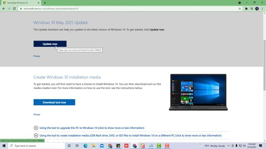Open the weather widget showing 78°F
266x149 pixels.
[x=212, y=146]
